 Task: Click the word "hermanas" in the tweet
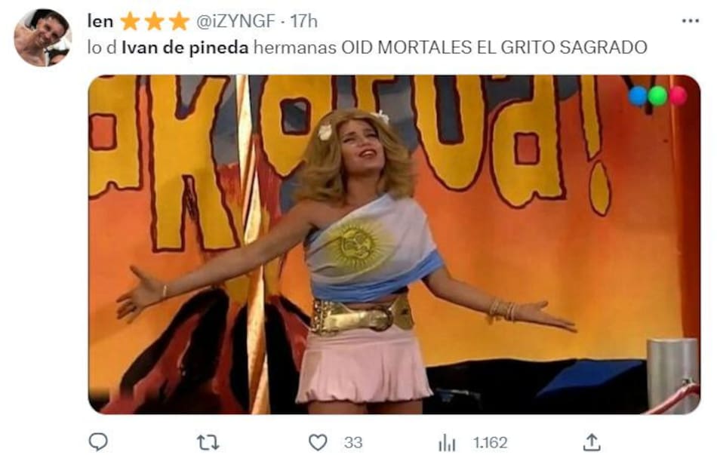[295, 47]
